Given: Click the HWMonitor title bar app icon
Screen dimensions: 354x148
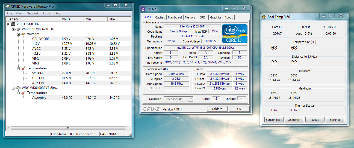Looking at the screenshot, I should coord(7,6).
